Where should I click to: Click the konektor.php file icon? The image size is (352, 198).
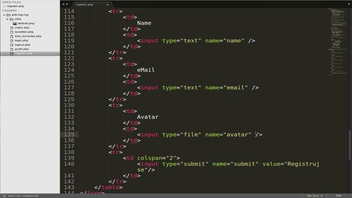(x=12, y=32)
